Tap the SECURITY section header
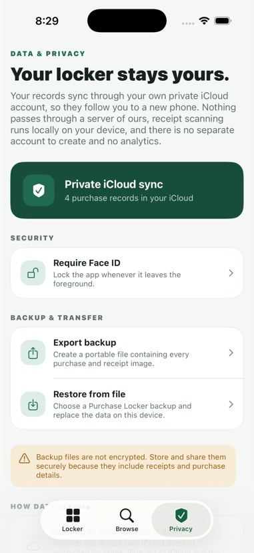Viewport: 254px width, 553px height. pos(33,238)
